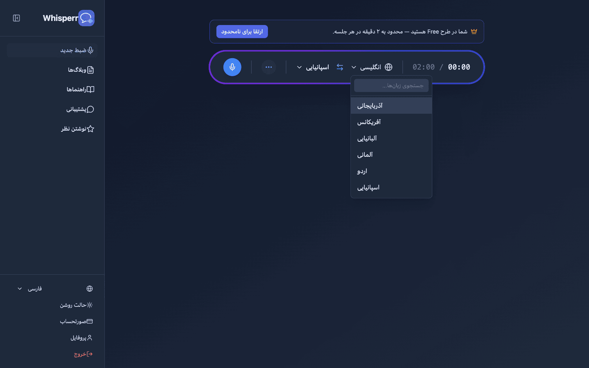
Task: Click the ارتقا برای نامحدود upgrade button
Action: 242,32
